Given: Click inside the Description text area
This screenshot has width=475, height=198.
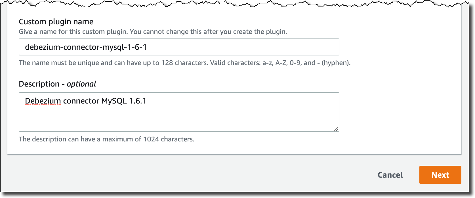Looking at the screenshot, I should click(x=179, y=112).
